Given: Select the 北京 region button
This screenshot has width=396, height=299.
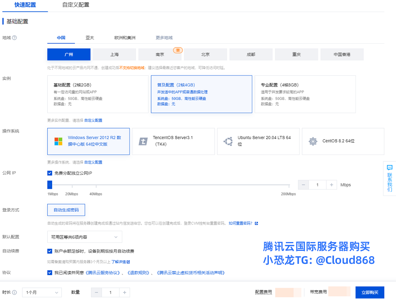Looking at the screenshot, I should click(x=205, y=55).
